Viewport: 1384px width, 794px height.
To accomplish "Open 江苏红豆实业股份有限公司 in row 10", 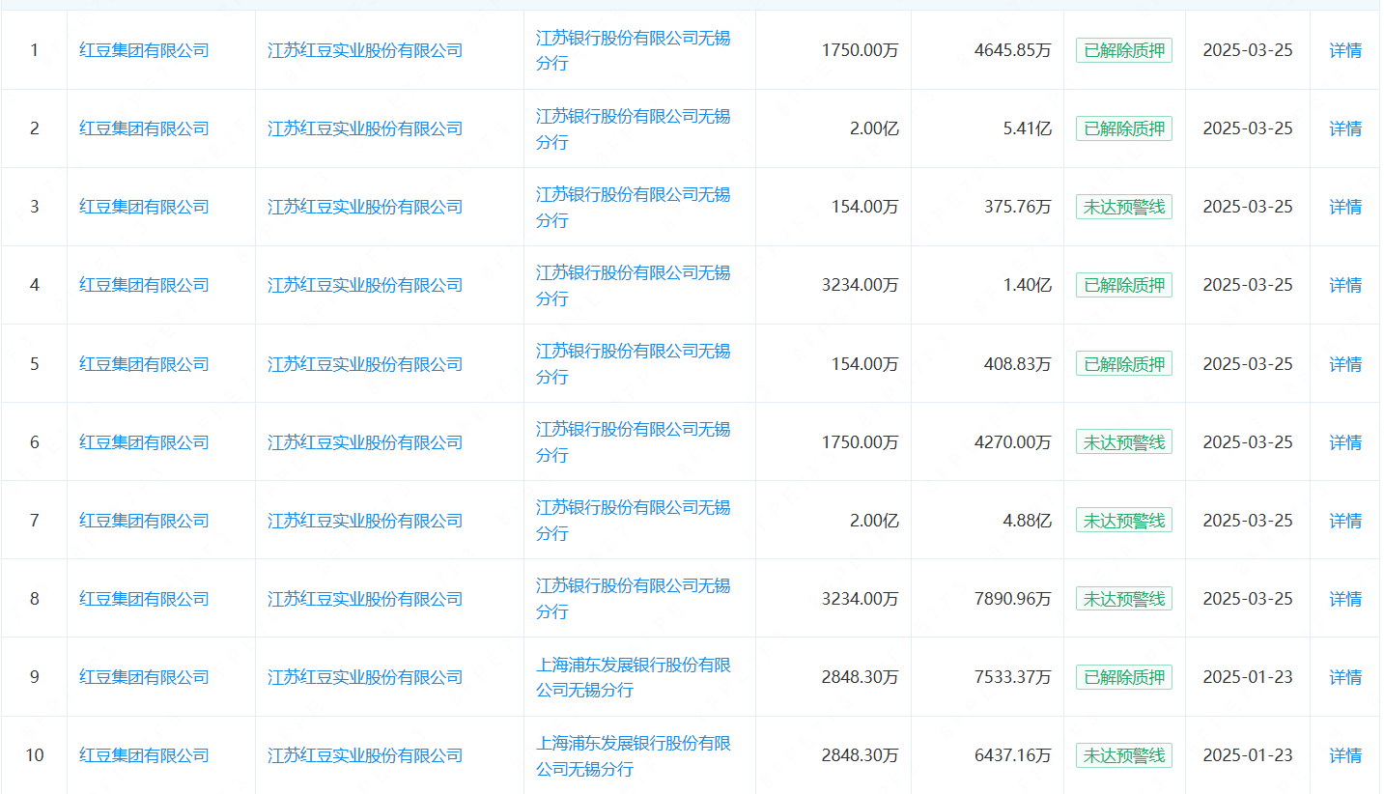I will click(365, 755).
